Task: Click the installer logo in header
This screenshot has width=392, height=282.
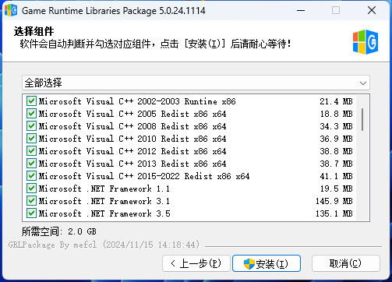Action: 366,42
